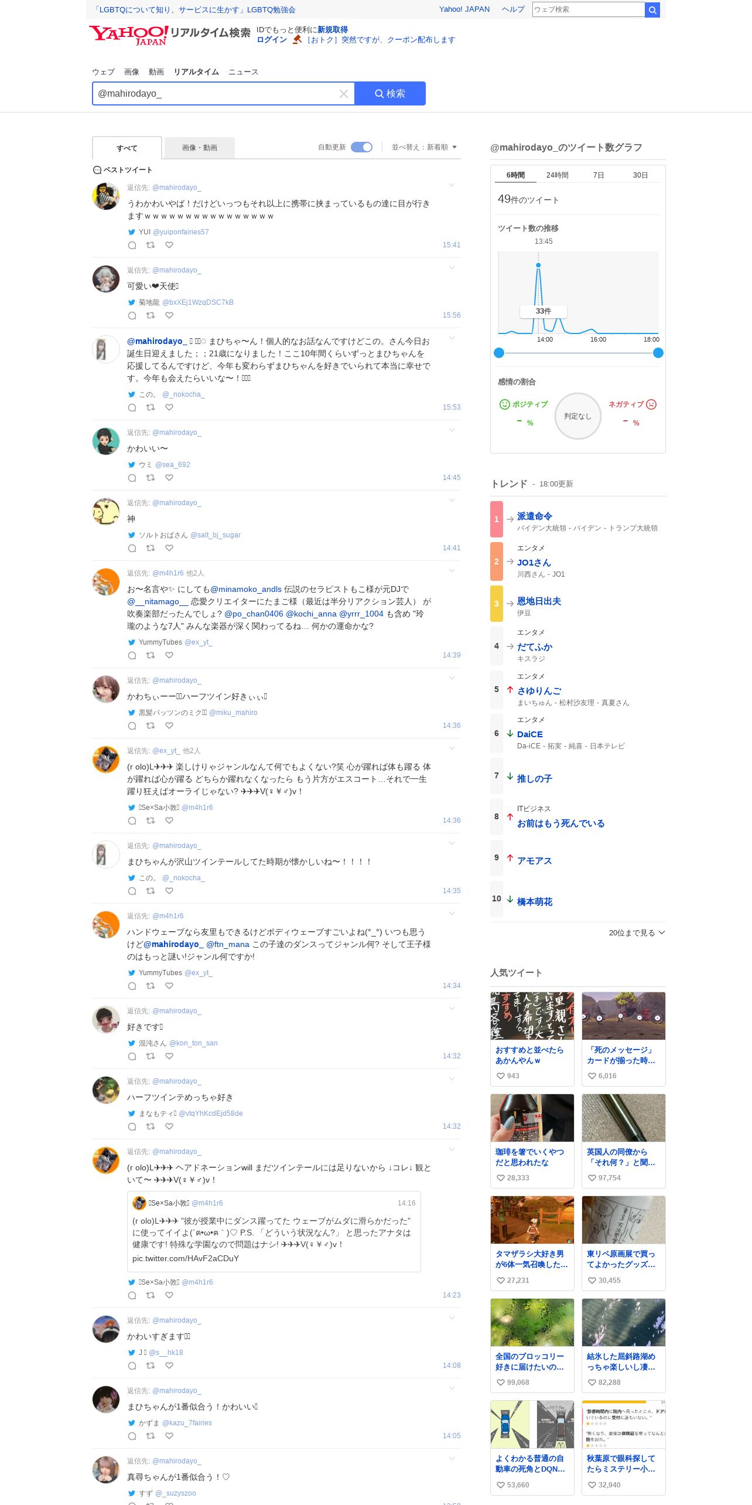This screenshot has height=1505, width=752.
Task: Click the blue 検索 search button
Action: [390, 94]
